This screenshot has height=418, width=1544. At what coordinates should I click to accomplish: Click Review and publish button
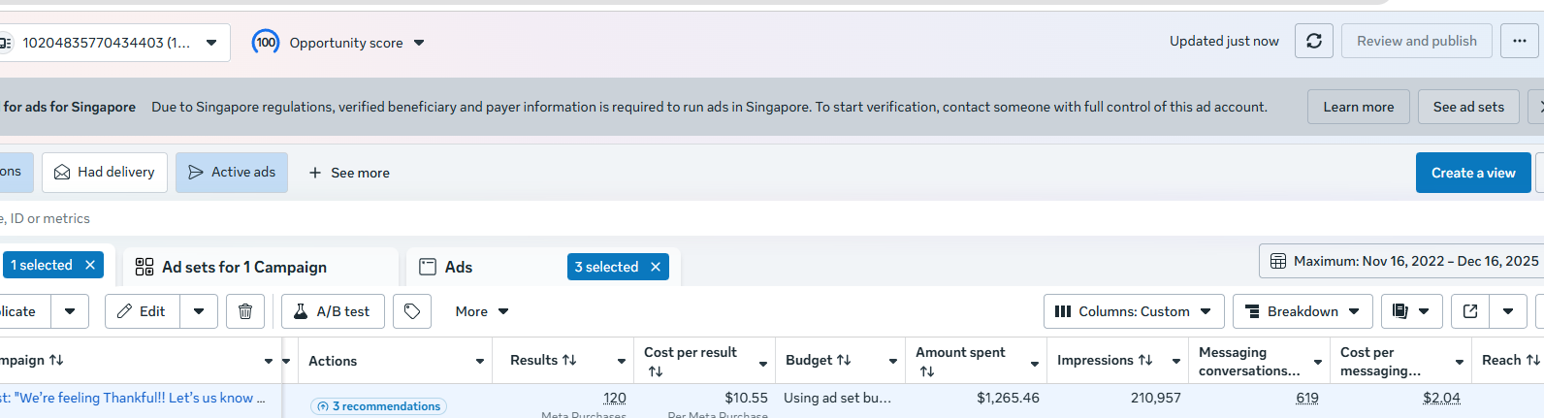click(x=1417, y=41)
